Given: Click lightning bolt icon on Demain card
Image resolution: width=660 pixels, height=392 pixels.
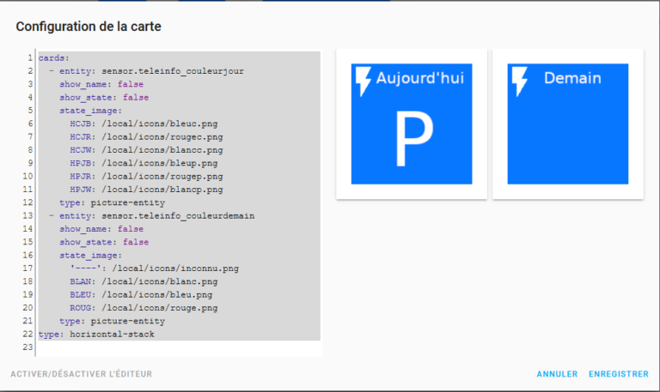Looking at the screenshot, I should click(x=519, y=81).
